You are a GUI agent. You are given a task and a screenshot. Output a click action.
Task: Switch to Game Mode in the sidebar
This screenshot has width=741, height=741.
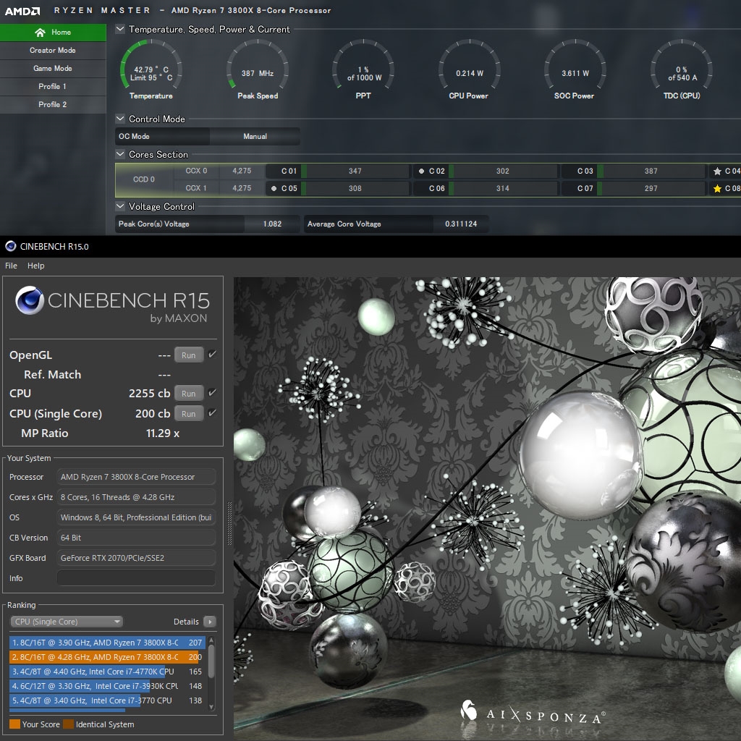pos(52,68)
